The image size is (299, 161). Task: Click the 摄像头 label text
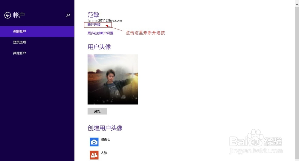pos(106,140)
